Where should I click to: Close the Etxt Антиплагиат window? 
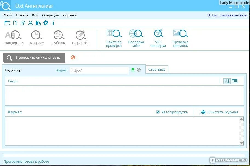(x=243, y=7)
